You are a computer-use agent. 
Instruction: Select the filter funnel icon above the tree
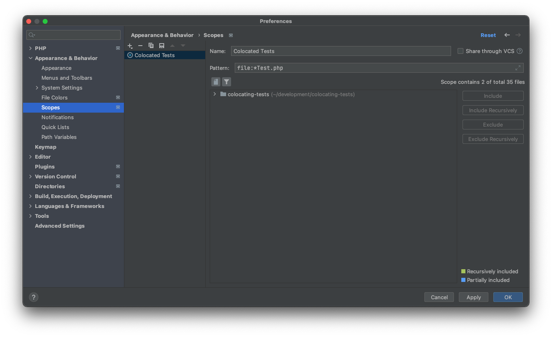coord(226,81)
